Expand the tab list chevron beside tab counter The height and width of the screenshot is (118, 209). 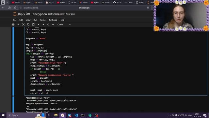[x=7, y=2]
